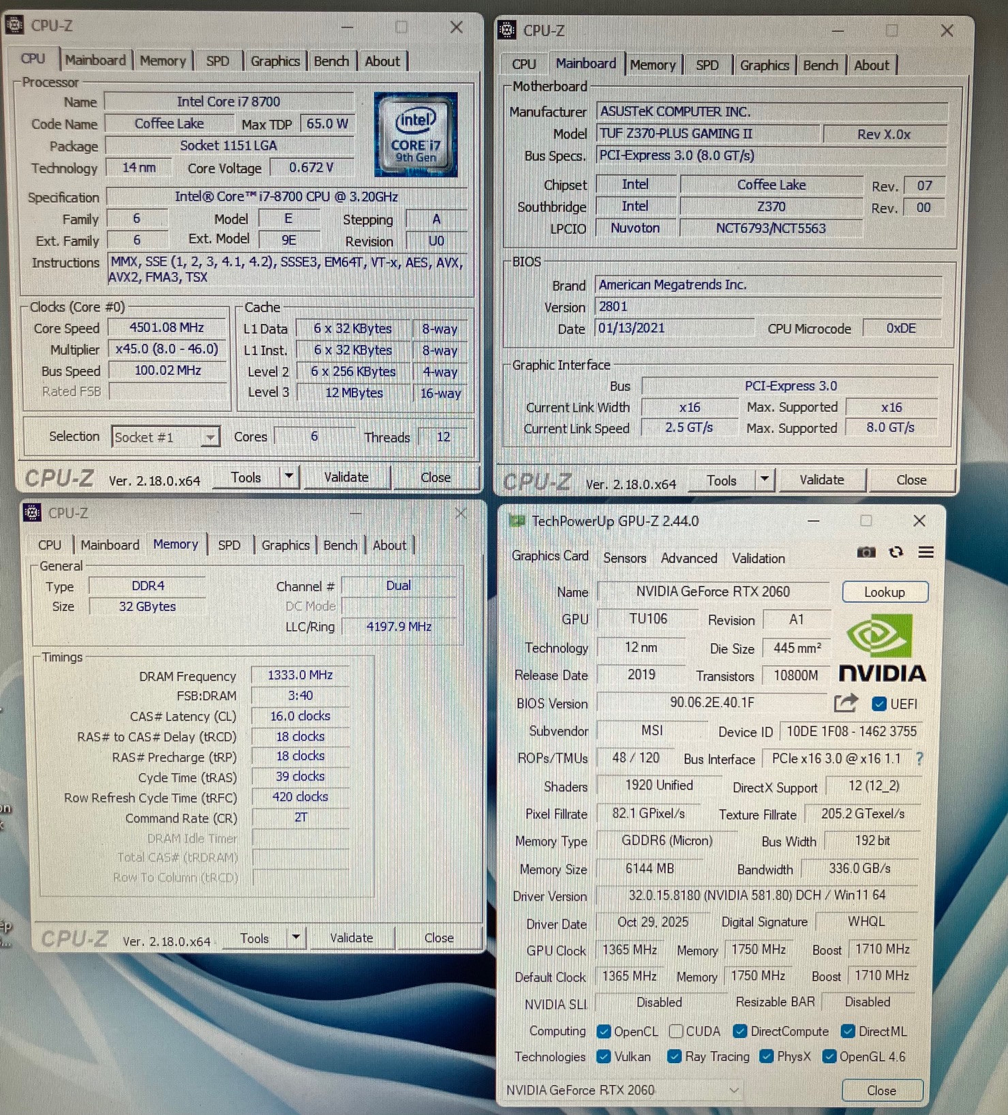Toggle the OpenGL 4.6 checkbox
This screenshot has height=1115, width=1008.
[829, 1056]
